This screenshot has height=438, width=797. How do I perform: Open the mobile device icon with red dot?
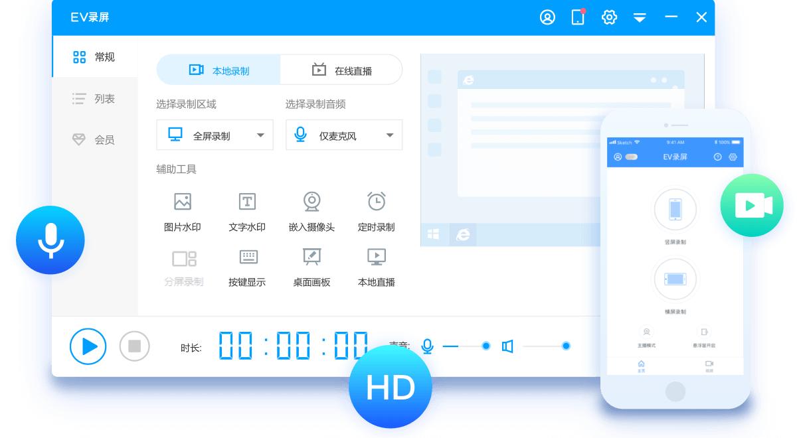(x=578, y=17)
